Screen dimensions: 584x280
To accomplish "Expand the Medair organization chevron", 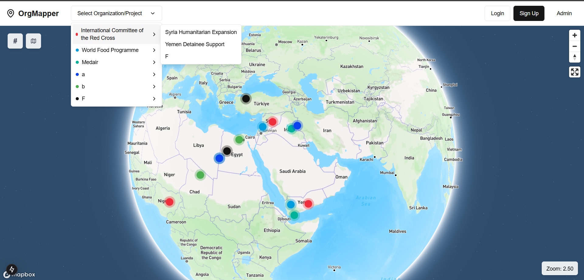I will click(x=154, y=62).
